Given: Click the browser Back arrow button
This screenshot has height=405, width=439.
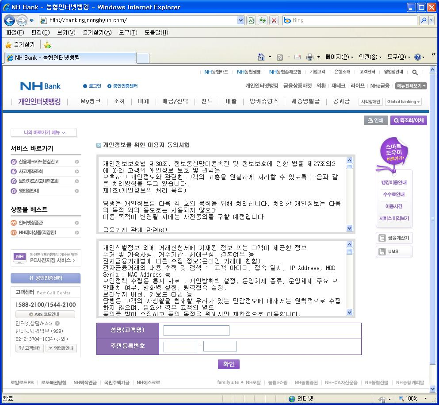Looking at the screenshot, I should pyautogui.click(x=9, y=20).
